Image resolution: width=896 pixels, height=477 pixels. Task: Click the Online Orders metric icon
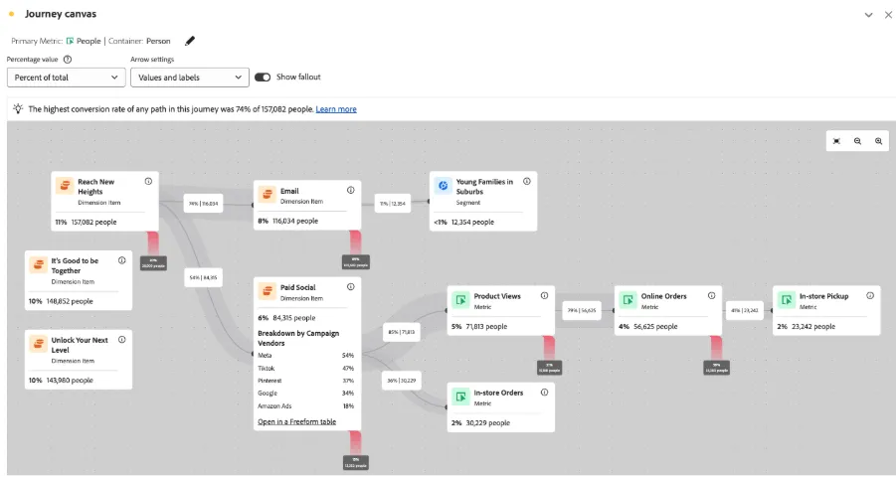point(628,300)
